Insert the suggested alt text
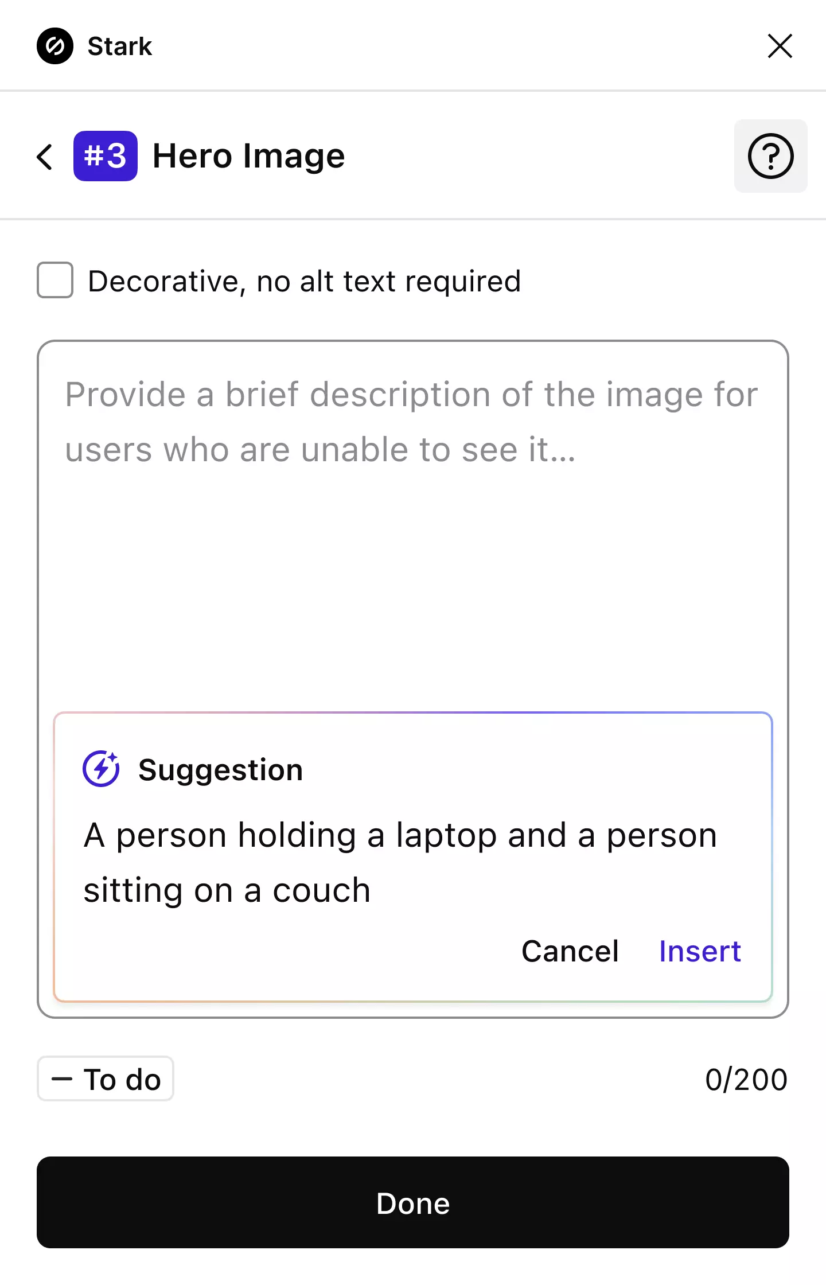This screenshot has height=1285, width=826. click(700, 951)
